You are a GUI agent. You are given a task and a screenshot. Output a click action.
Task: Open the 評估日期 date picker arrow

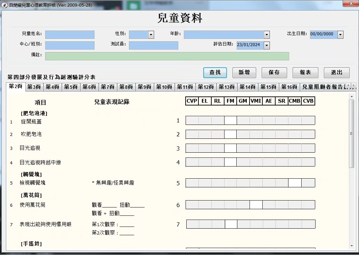267,45
